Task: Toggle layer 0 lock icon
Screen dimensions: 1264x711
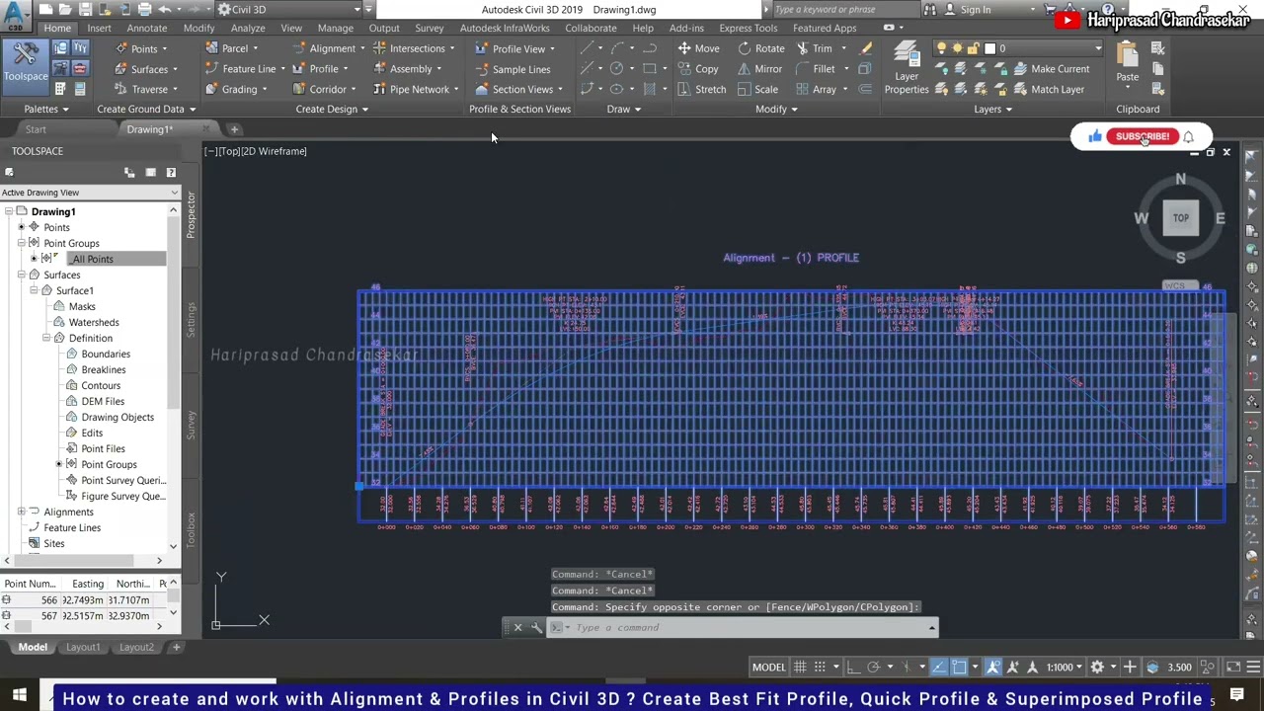Action: (972, 48)
